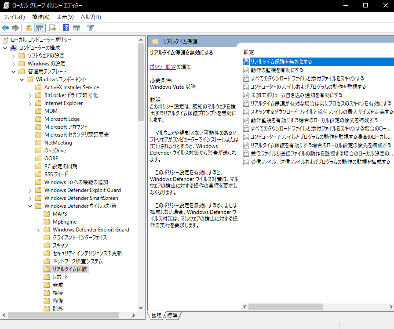Viewport: 394px width, 329px height.
Task: Click the Filter funnel toolbar icon
Action: point(90,28)
